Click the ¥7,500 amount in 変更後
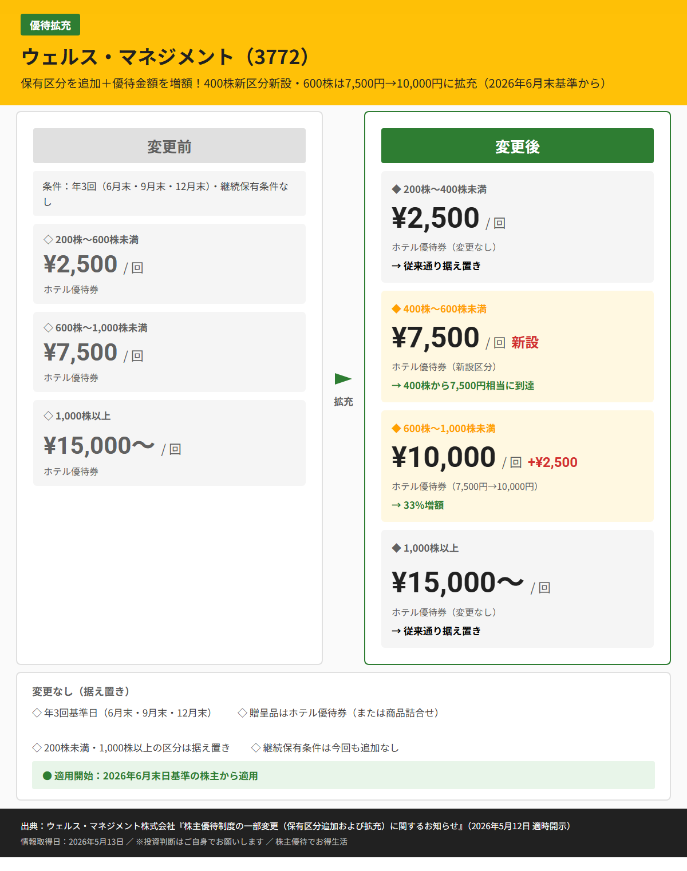This screenshot has height=871, width=687. click(x=436, y=338)
